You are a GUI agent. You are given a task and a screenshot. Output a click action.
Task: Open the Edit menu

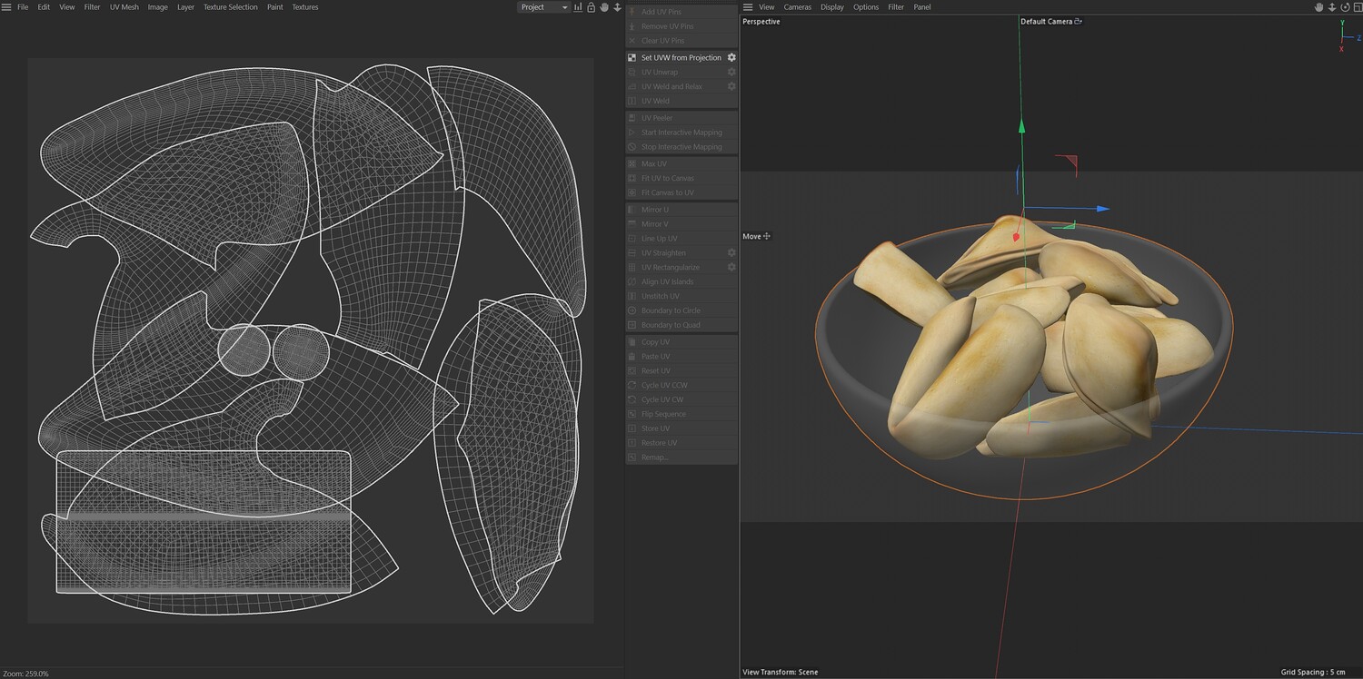click(44, 7)
